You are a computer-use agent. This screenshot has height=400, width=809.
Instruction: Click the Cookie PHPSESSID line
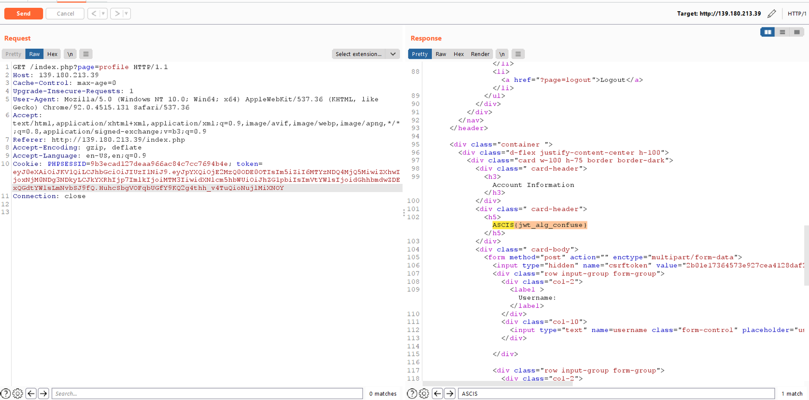tap(138, 164)
